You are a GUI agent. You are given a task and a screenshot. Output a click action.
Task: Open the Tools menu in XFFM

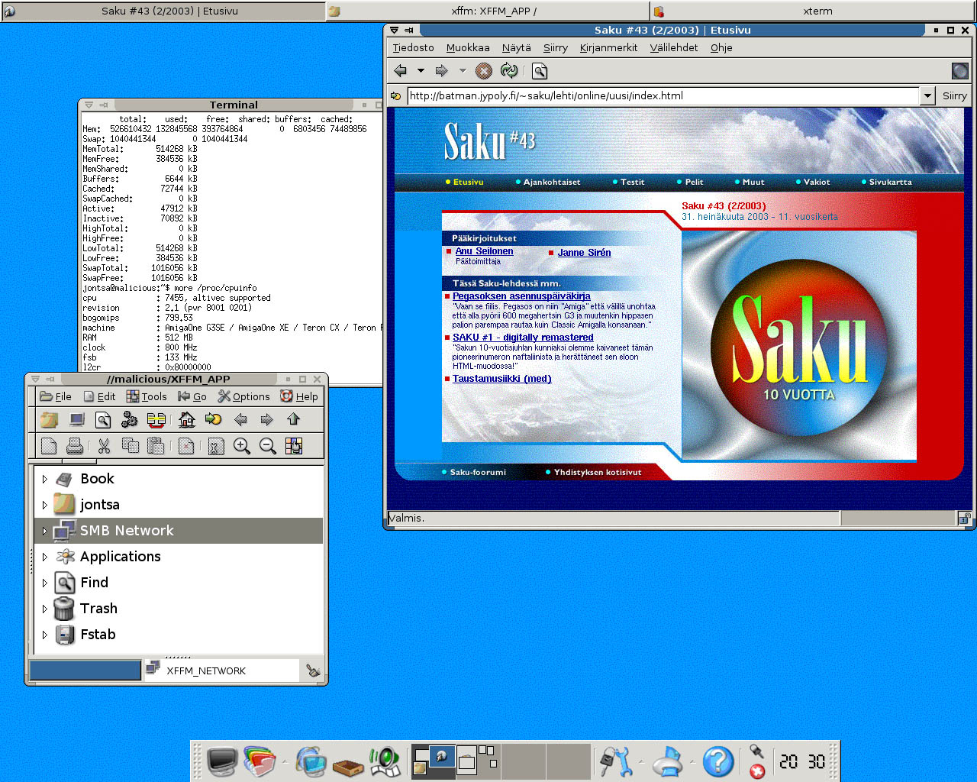[147, 396]
